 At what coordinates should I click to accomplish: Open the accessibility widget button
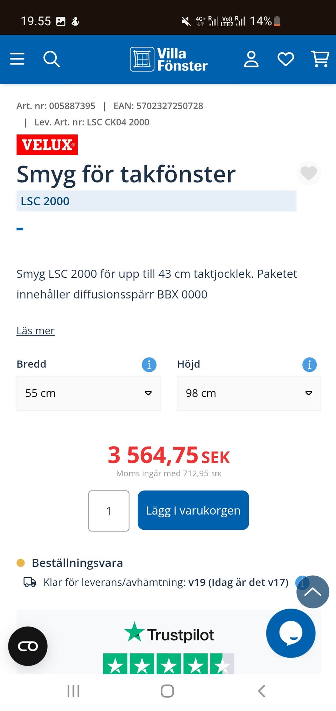pos(28,646)
